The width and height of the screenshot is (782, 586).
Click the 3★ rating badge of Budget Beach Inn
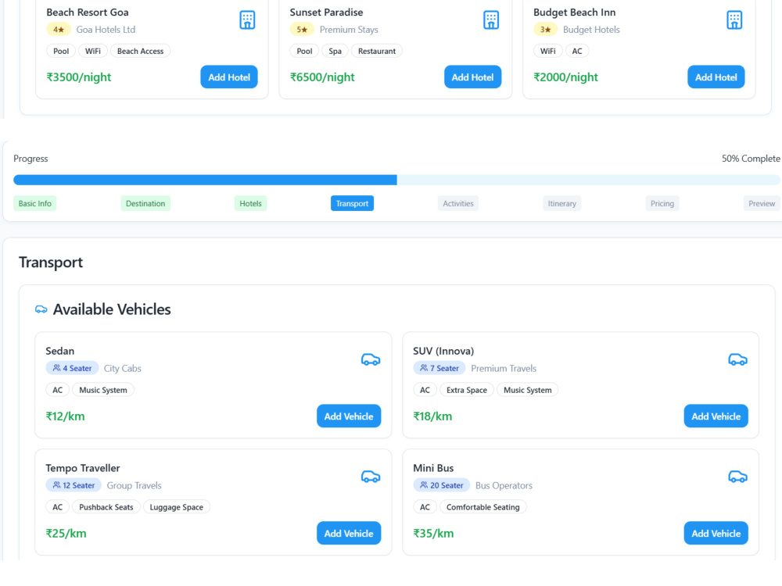pos(546,30)
